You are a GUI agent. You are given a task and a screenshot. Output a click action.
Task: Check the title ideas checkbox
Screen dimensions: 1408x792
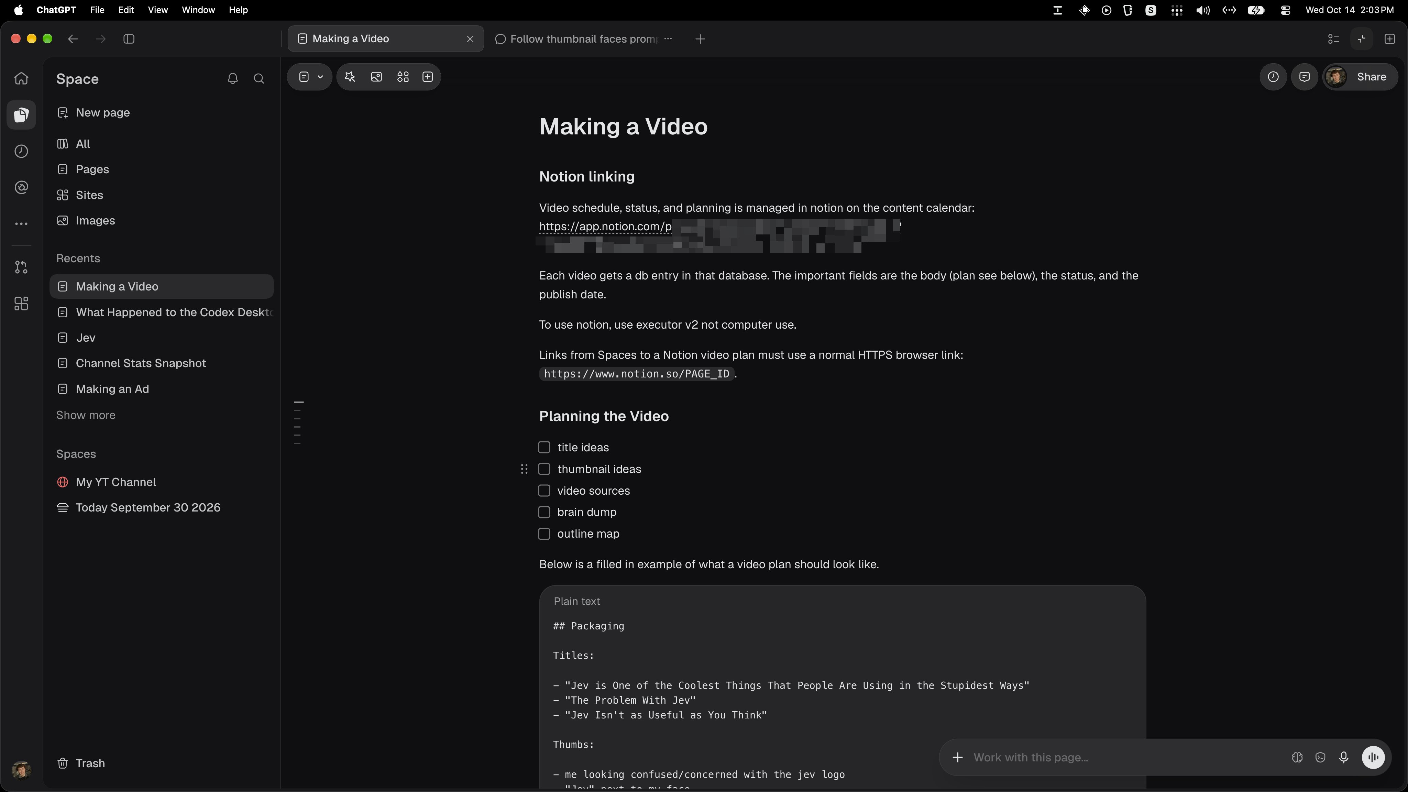pyautogui.click(x=544, y=447)
